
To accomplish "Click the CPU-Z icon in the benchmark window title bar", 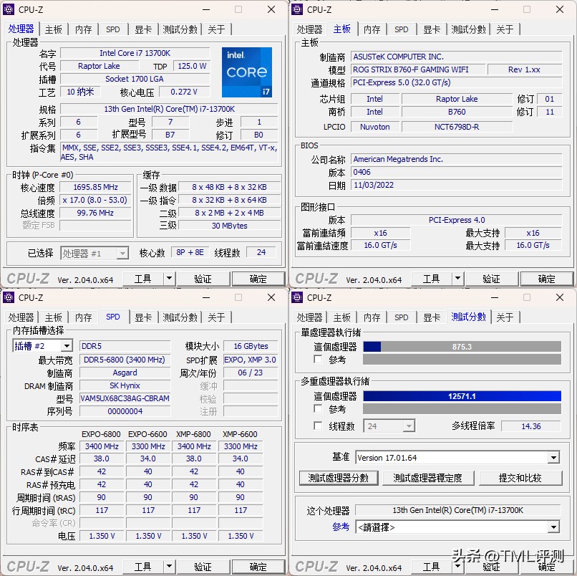I will point(297,297).
